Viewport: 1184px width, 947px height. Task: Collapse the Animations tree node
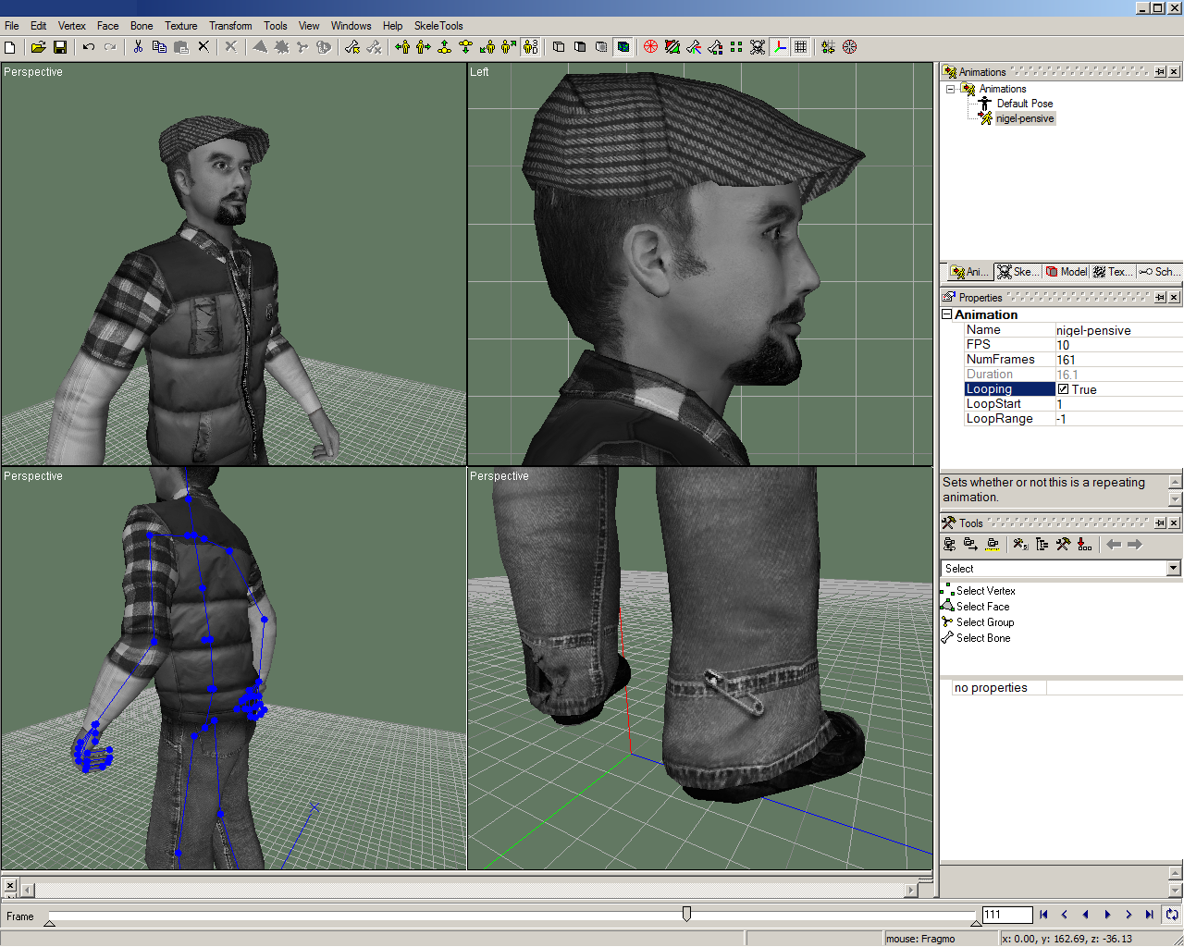tap(950, 90)
